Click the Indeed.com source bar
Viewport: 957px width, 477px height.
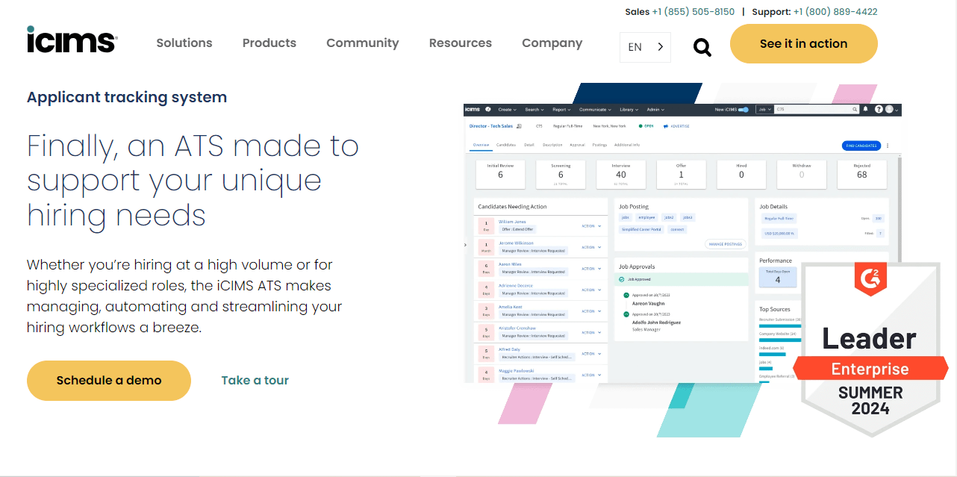773,355
